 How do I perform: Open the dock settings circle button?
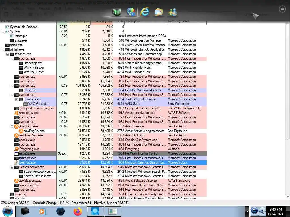coord(282,9)
